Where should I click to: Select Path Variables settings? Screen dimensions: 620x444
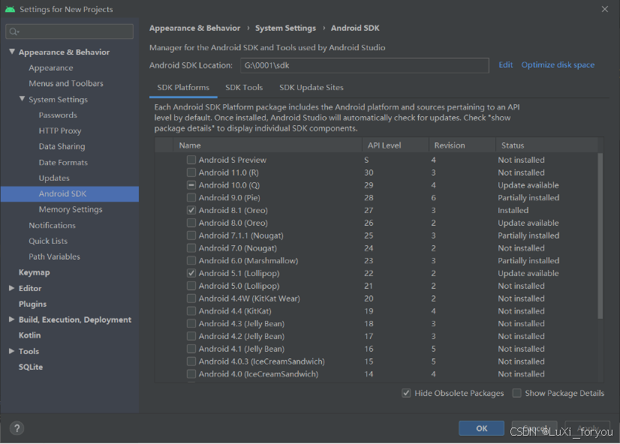tap(54, 256)
